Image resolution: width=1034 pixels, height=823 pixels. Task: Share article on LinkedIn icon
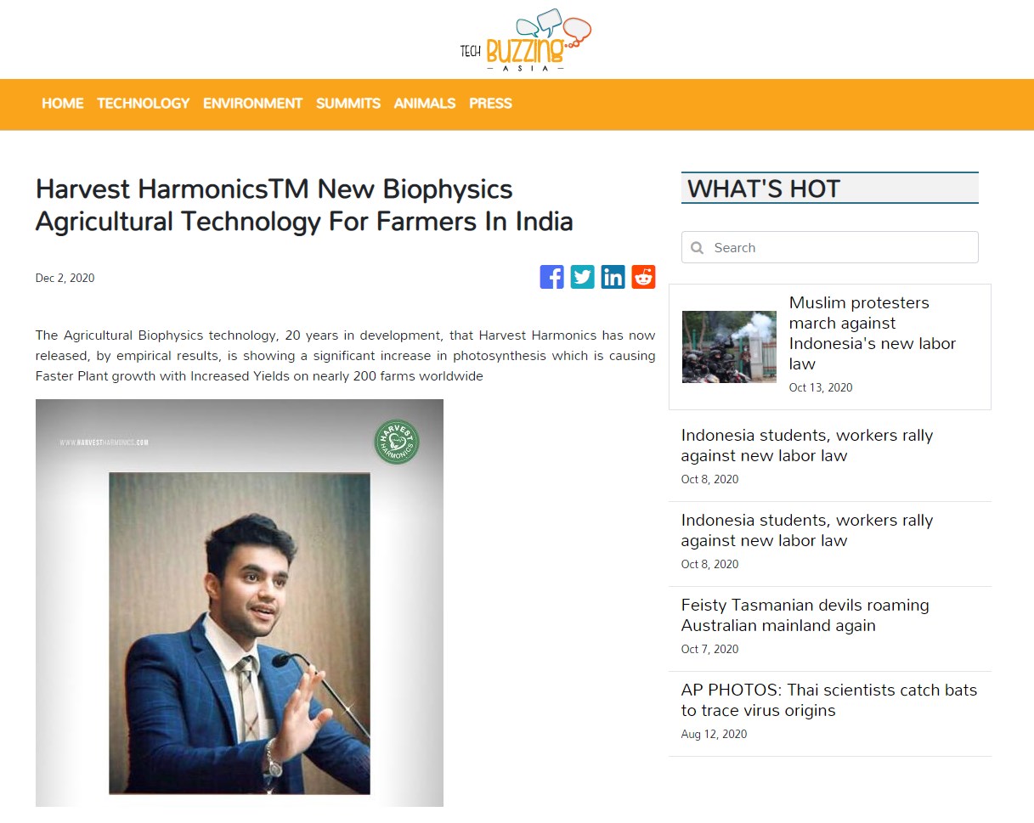click(x=613, y=277)
